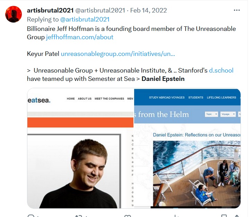Click the reply speech bubble icon
This screenshot has height=217, width=252.
[31, 216]
